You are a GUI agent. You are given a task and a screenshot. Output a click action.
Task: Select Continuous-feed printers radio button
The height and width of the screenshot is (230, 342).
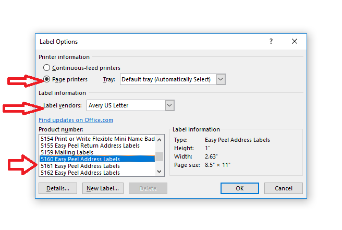pyautogui.click(x=47, y=68)
